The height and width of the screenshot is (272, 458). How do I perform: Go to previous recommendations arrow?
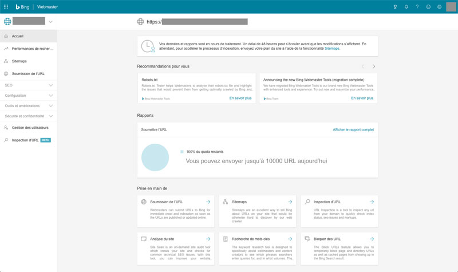click(363, 66)
